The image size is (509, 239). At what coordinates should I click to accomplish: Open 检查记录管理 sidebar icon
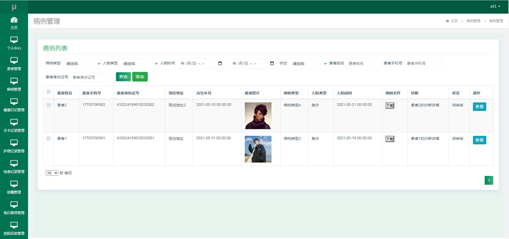click(14, 163)
